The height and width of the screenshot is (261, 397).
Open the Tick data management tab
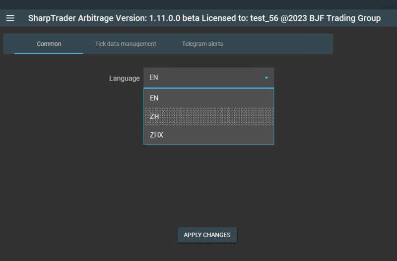click(126, 44)
